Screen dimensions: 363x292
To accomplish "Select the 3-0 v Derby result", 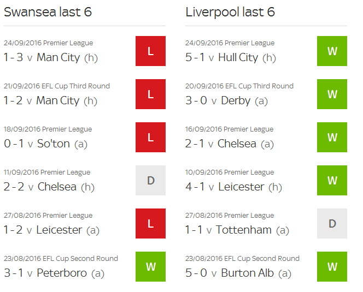I will click(227, 100).
